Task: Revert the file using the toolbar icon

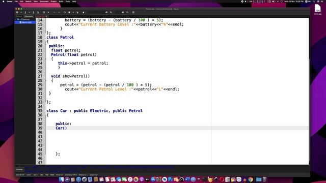Action: [x=44, y=12]
